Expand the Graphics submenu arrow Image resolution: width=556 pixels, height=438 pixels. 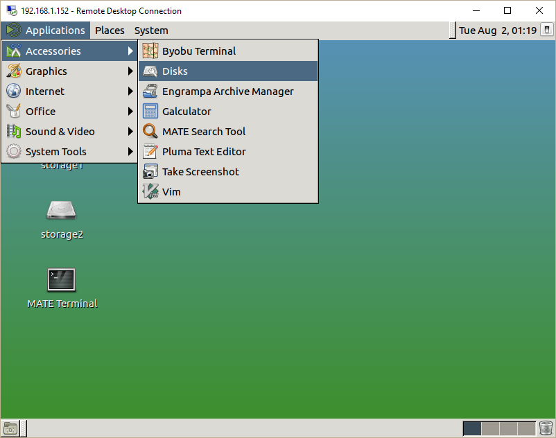pos(130,71)
